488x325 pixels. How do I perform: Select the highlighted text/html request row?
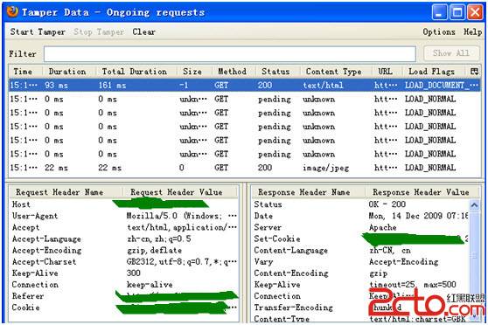(244, 86)
